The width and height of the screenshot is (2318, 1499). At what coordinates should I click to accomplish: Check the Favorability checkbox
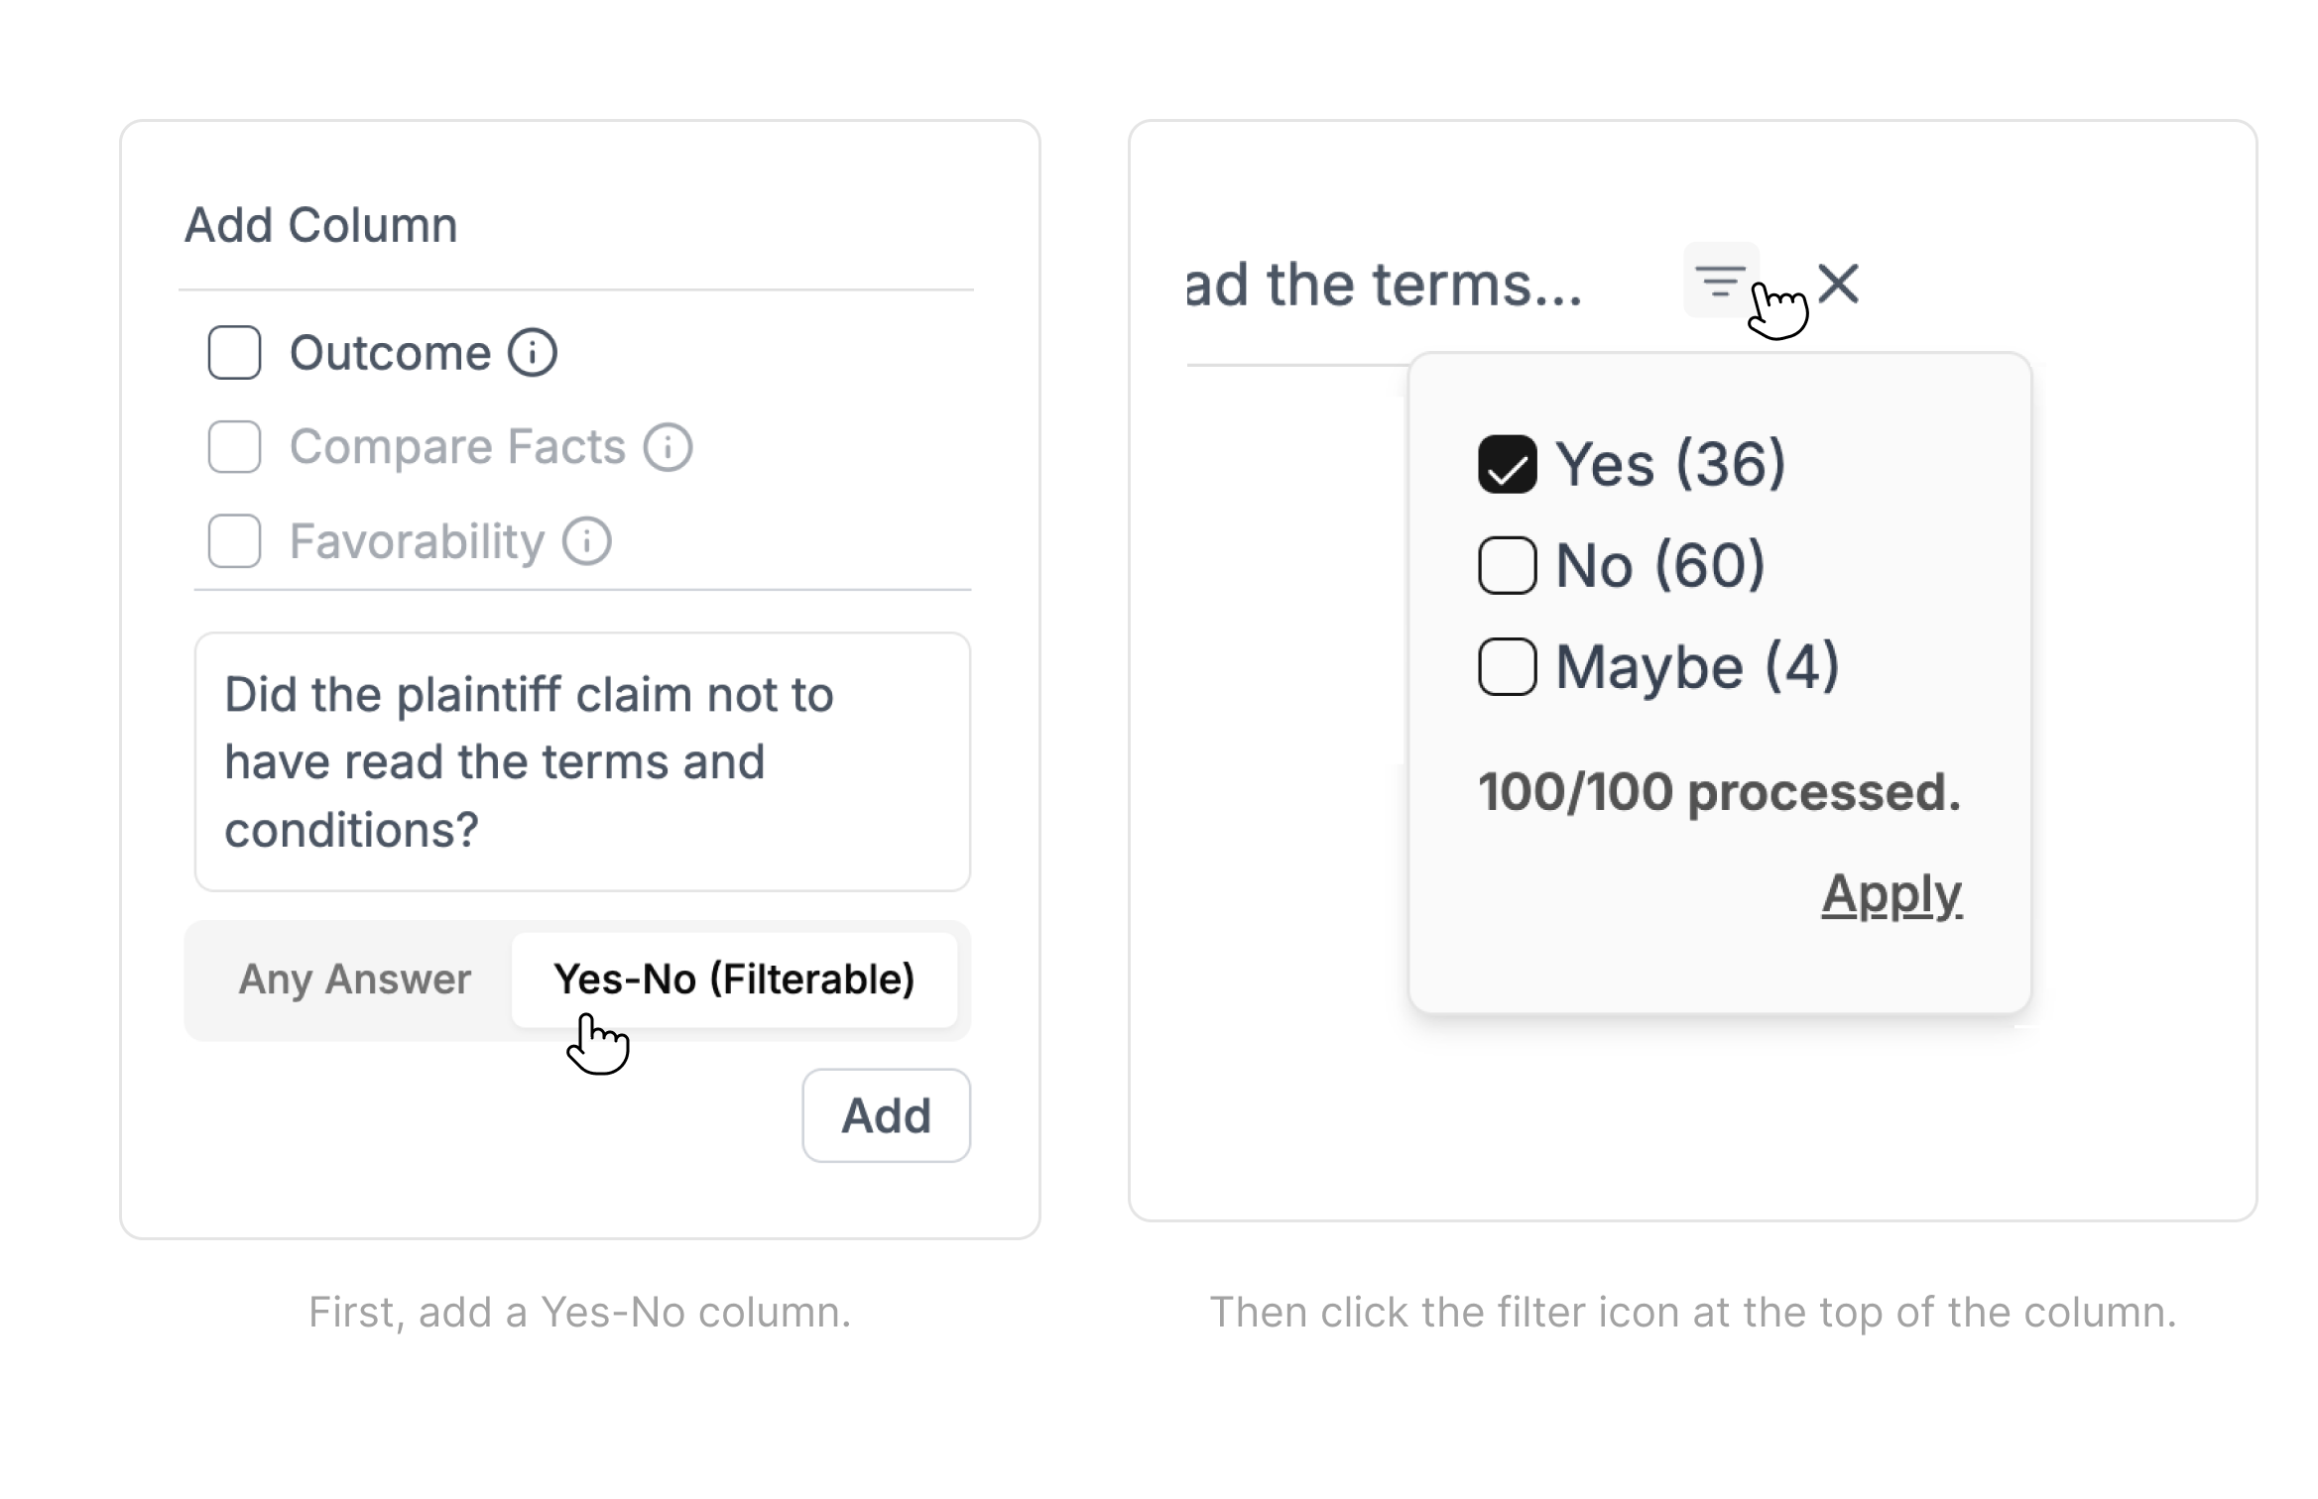click(x=234, y=541)
